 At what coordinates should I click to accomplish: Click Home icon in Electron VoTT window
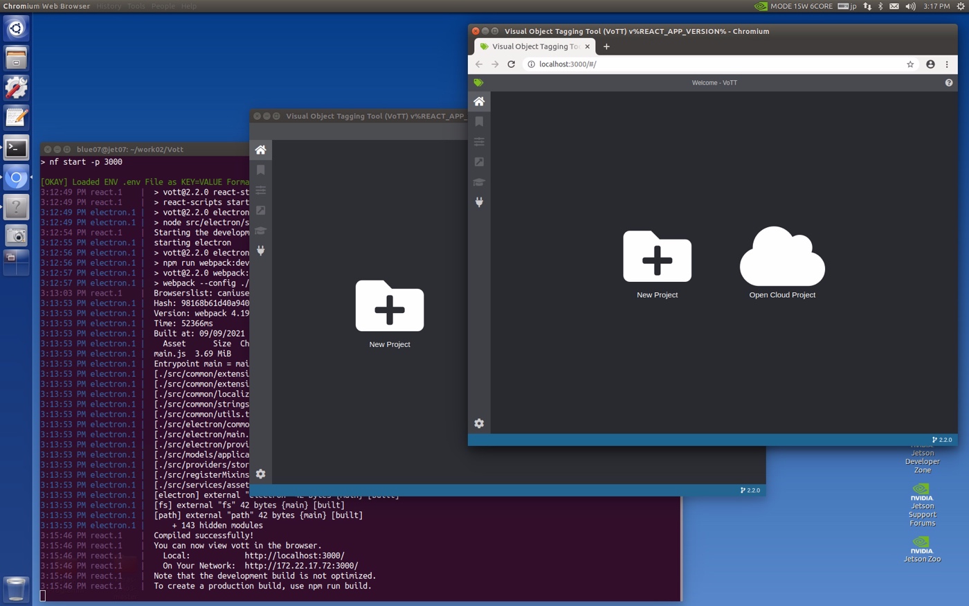(261, 150)
